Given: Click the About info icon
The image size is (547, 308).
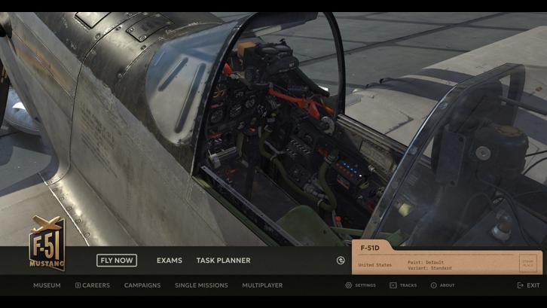Looking at the screenshot, I should (x=434, y=285).
